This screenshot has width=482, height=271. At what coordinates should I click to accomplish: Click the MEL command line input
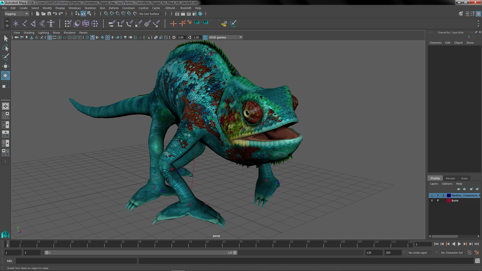point(76,261)
